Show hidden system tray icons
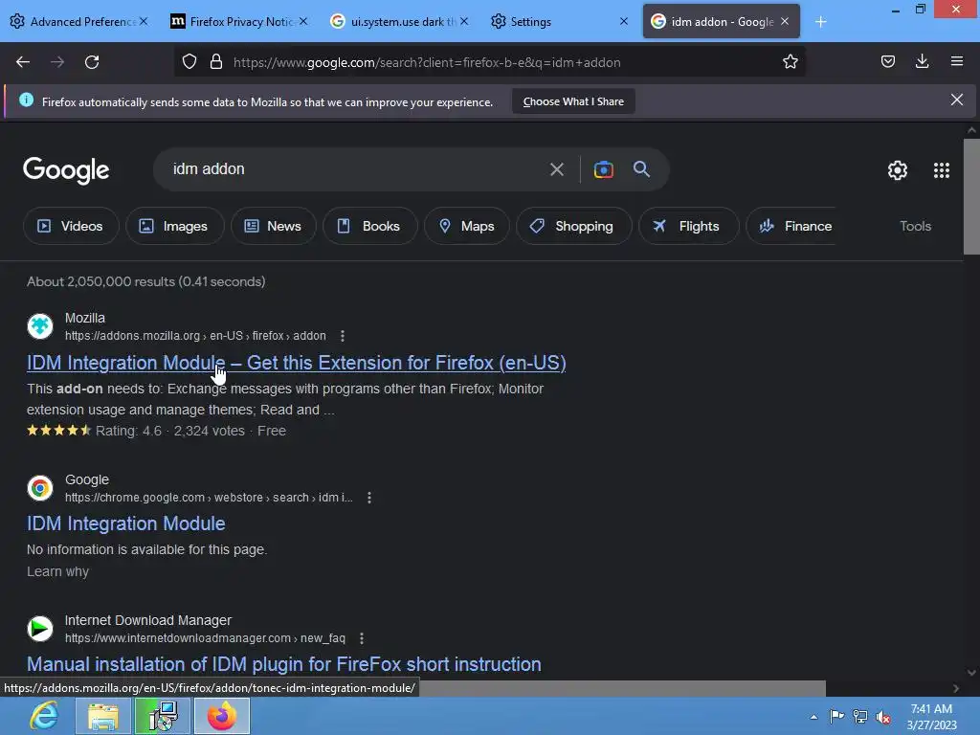 click(x=813, y=717)
